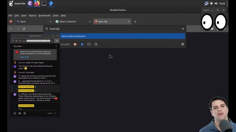Click the Go arrow in the address bar

point(183,29)
